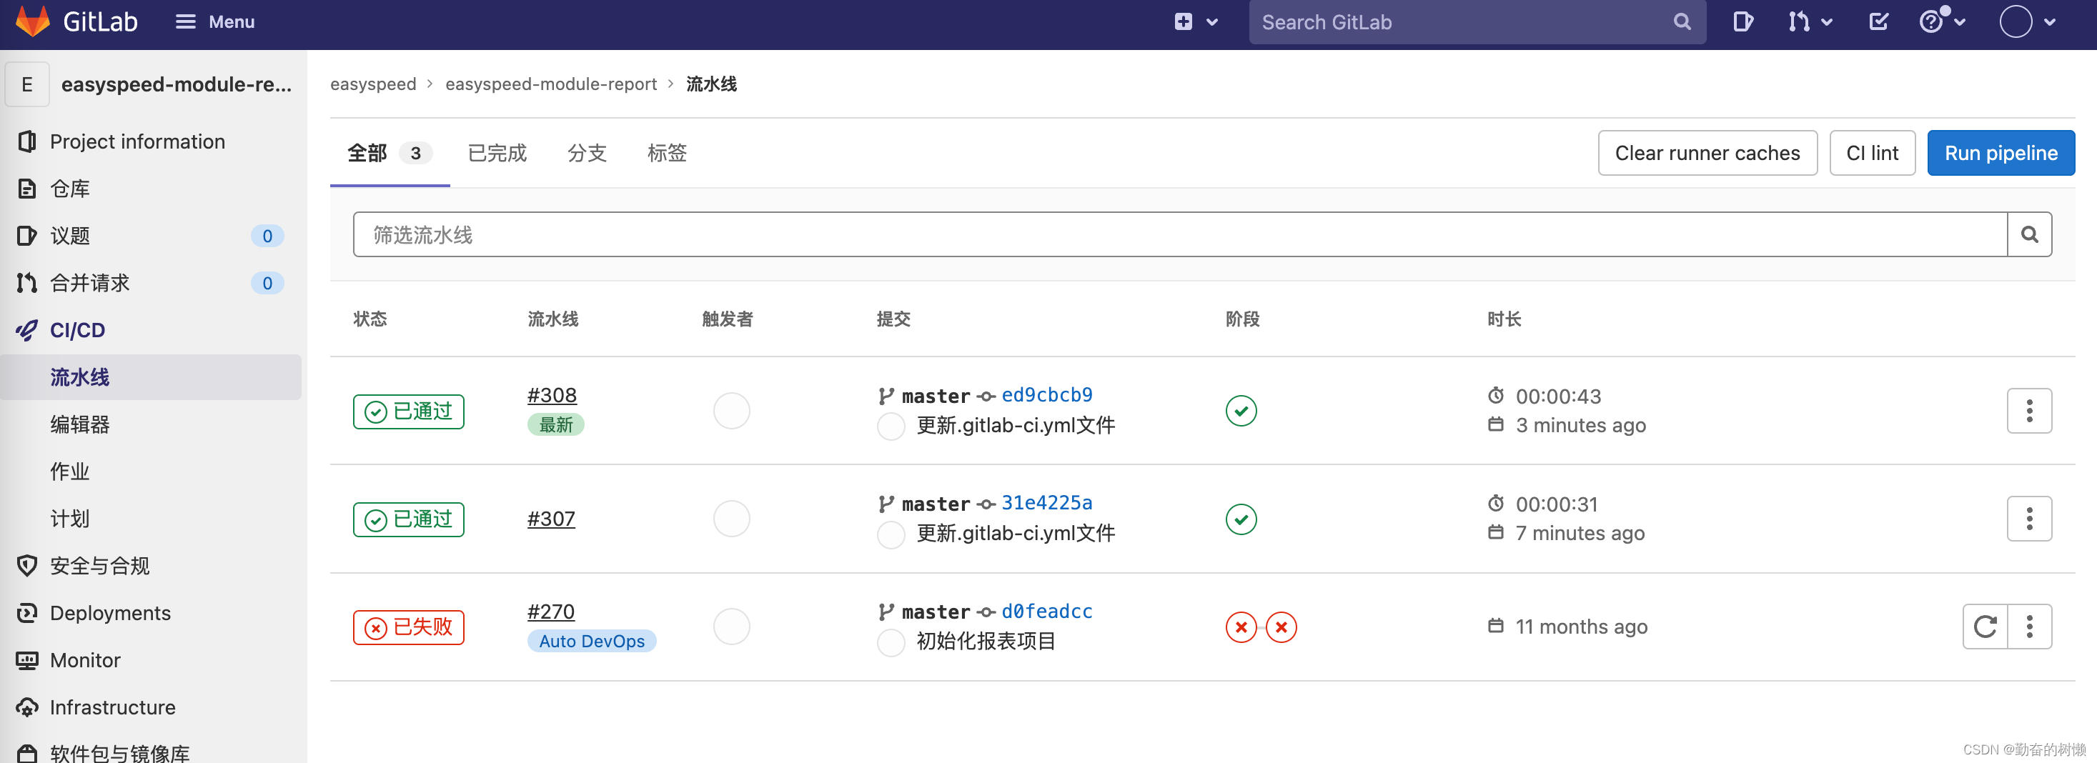Open the to-do list icon
The width and height of the screenshot is (2097, 763).
point(1878,22)
